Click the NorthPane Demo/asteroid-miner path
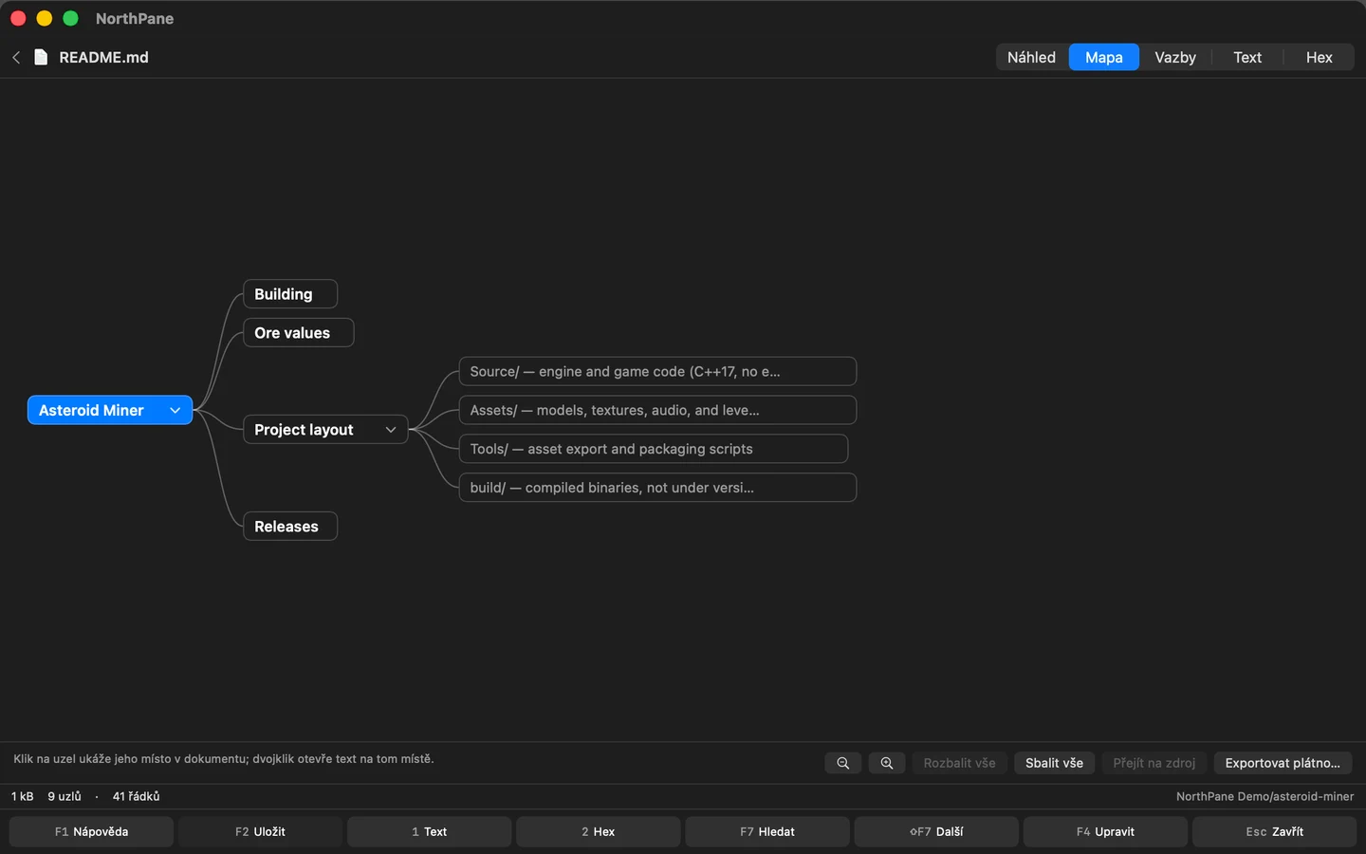Screen dimensions: 1366x854 click(1264, 797)
